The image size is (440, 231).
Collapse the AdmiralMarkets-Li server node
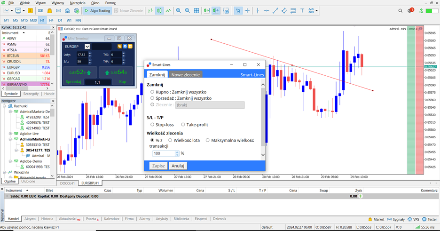tap(10, 139)
